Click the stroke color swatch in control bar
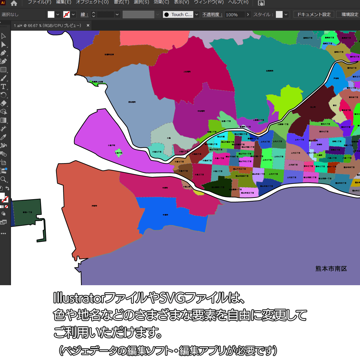Viewport: 360px width, 360px height. 67,15
